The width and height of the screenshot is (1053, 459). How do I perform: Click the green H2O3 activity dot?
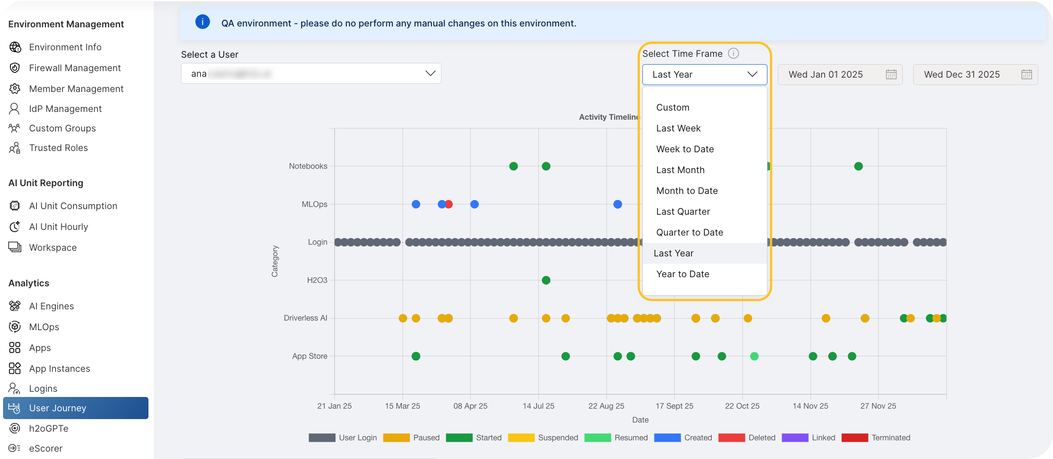[x=546, y=280]
